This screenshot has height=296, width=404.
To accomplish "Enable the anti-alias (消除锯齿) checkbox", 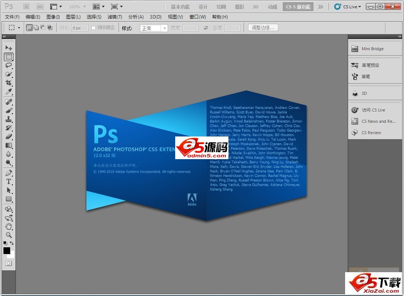I will [x=94, y=28].
